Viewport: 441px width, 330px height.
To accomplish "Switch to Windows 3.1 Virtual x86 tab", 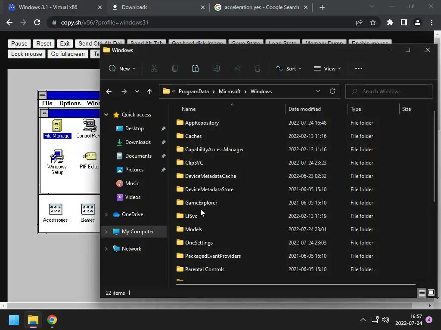I will tap(55, 7).
